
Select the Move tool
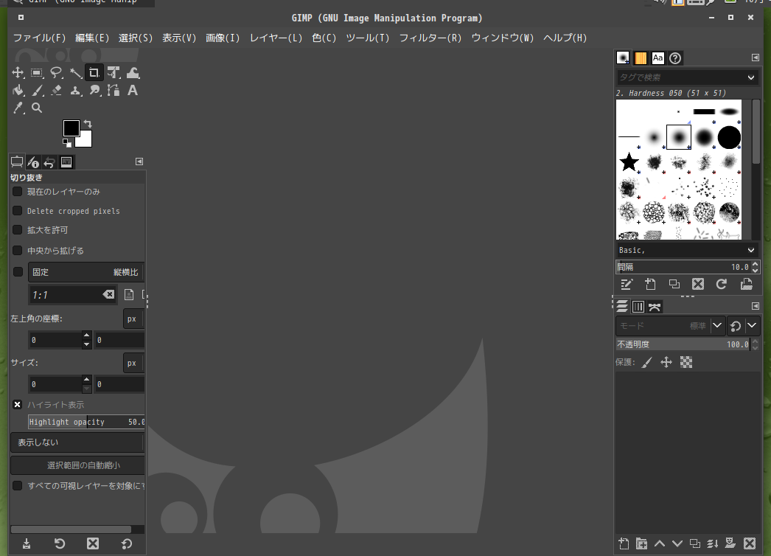pos(18,73)
